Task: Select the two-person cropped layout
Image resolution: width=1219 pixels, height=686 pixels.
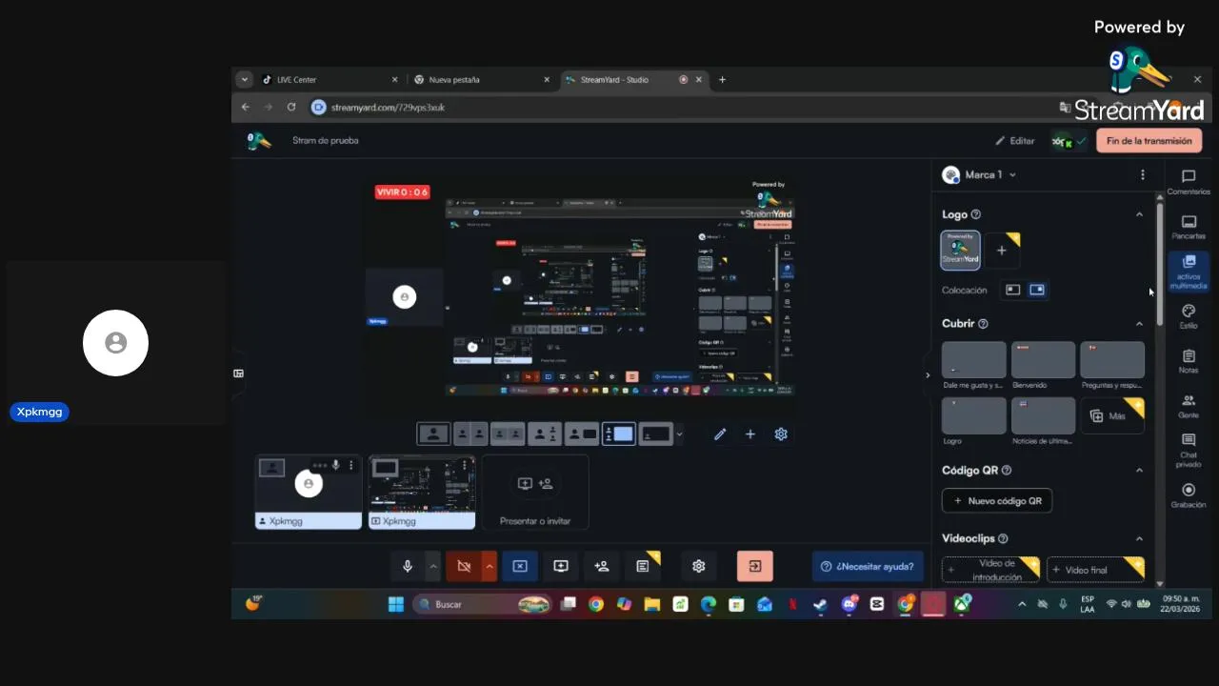Action: click(x=470, y=434)
